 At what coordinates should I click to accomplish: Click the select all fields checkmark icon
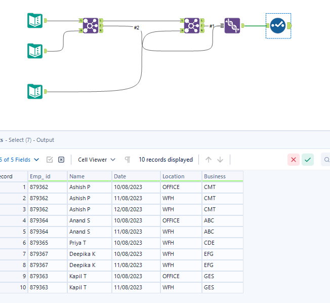click(x=50, y=160)
